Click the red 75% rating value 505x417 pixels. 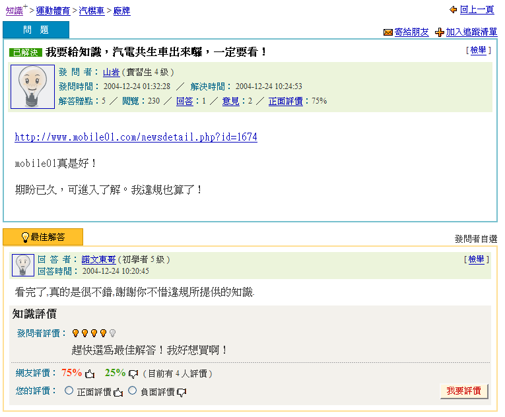coord(71,373)
